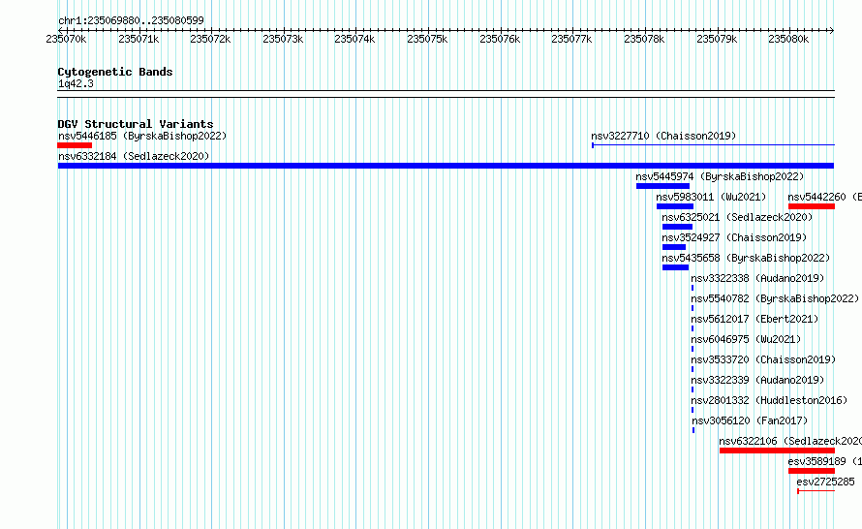Select the esv2725285 variant label

coord(826,482)
